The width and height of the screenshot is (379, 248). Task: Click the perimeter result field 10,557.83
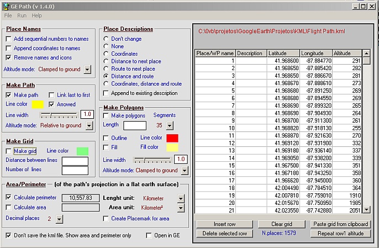81,198
